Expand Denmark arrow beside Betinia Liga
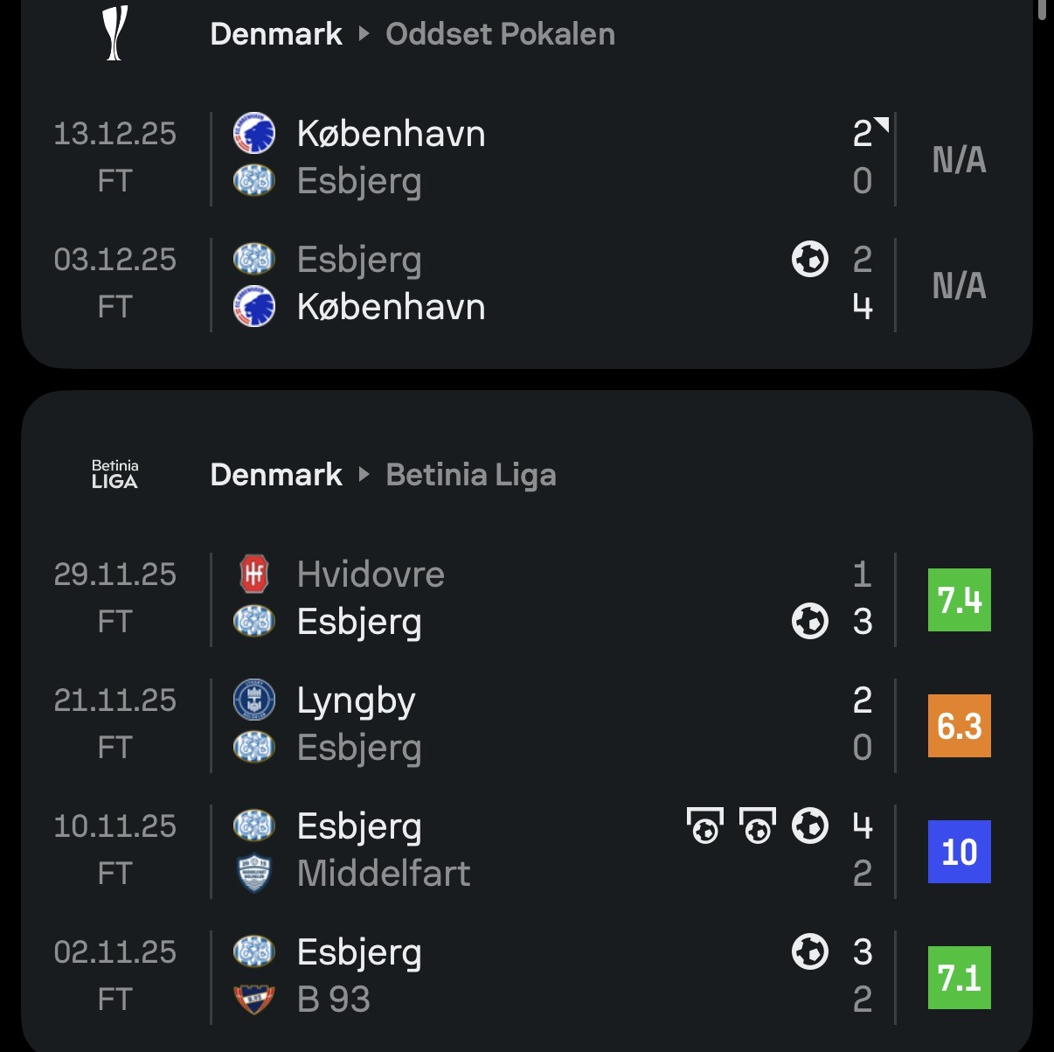Screen dimensions: 1054x1052 click(x=364, y=475)
